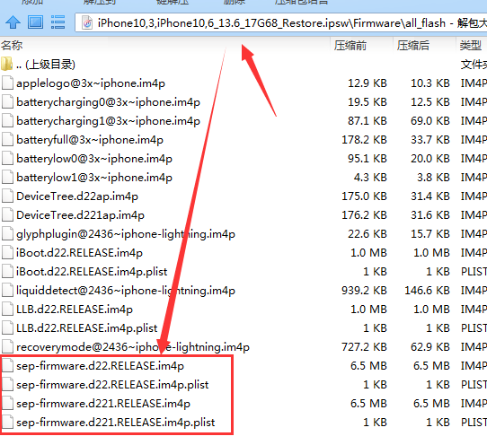Click file icon of sep-firmware.d22.RELEASE.im4p.plist
Image resolution: width=487 pixels, height=445 pixels.
pyautogui.click(x=7, y=385)
